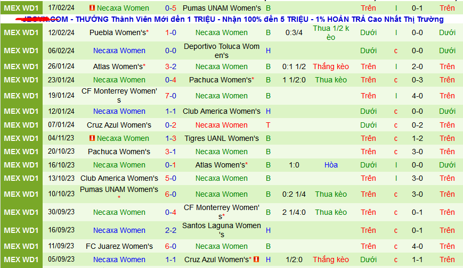
Task: Click MEX WD1 league label in the 12/02/24 row
Action: coord(21,32)
